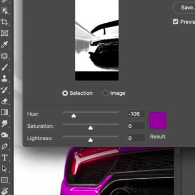The width and height of the screenshot is (195, 195).
Task: Click the Saturation slider handle
Action: [90, 128]
